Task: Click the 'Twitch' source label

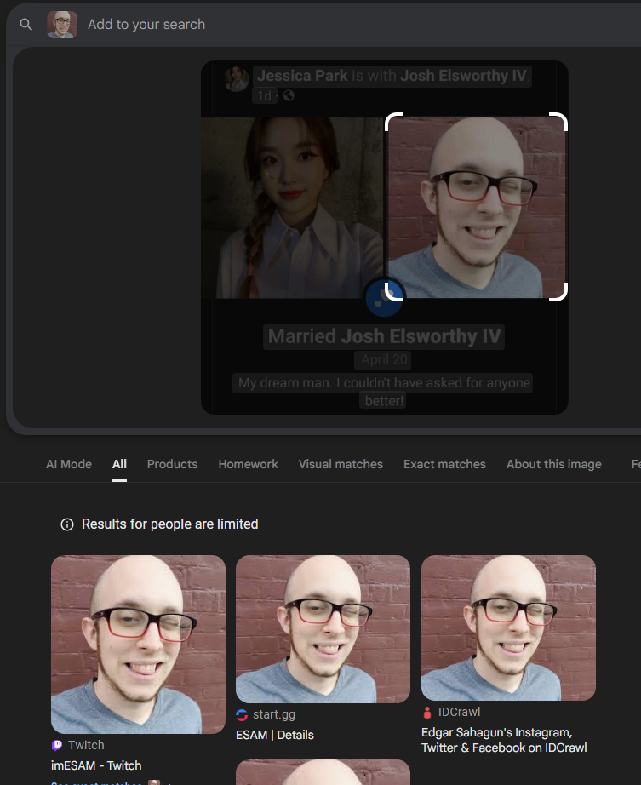Action: tap(86, 745)
